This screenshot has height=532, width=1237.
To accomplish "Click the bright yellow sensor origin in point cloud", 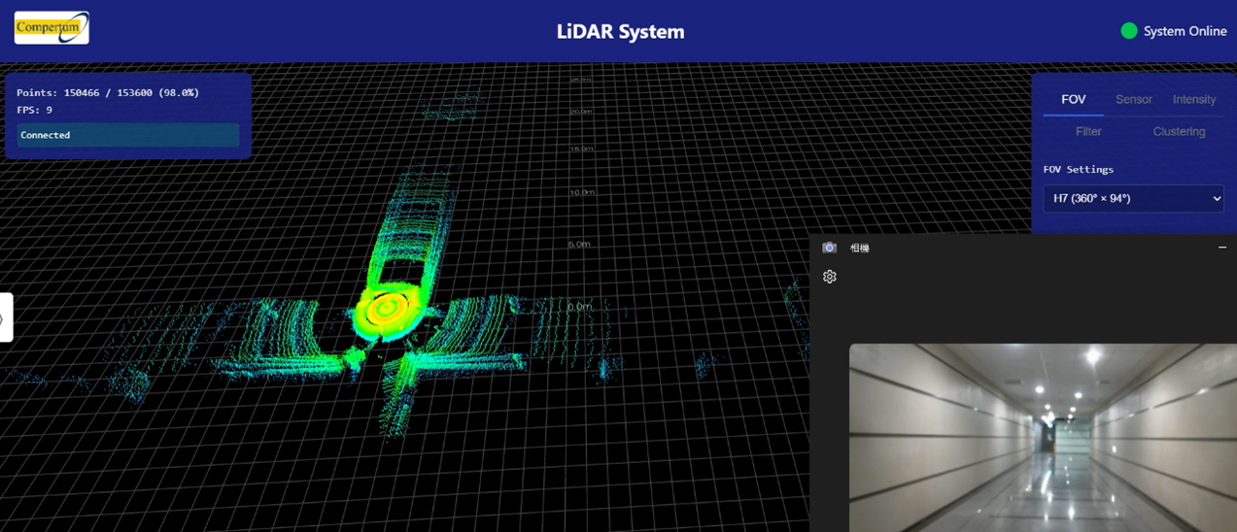I will [386, 309].
